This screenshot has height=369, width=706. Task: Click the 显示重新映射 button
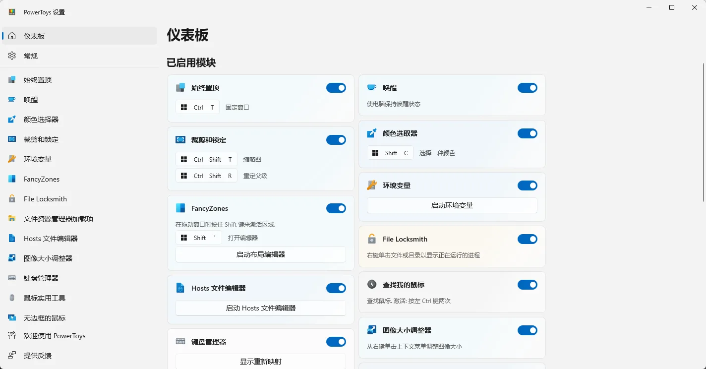(x=261, y=362)
